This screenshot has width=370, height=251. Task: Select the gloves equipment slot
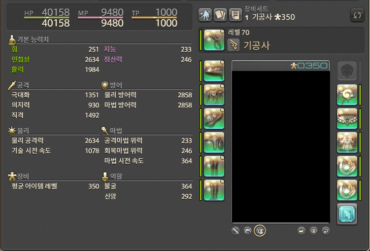214,118
